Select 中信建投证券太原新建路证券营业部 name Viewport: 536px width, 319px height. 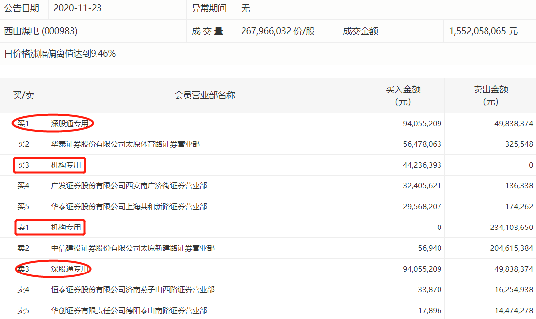coord(133,248)
